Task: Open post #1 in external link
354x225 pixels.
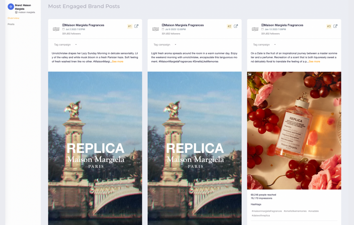Action: coord(136,26)
